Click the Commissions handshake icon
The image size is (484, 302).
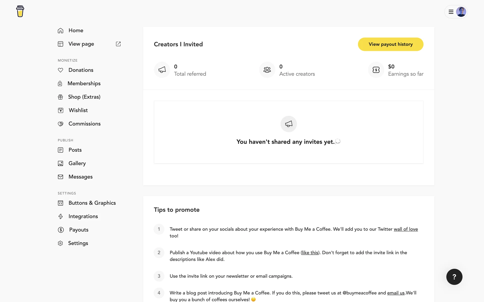click(x=60, y=124)
